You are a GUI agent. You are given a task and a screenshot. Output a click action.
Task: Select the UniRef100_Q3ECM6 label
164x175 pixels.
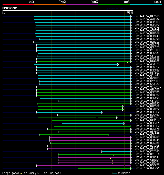(x=147, y=92)
